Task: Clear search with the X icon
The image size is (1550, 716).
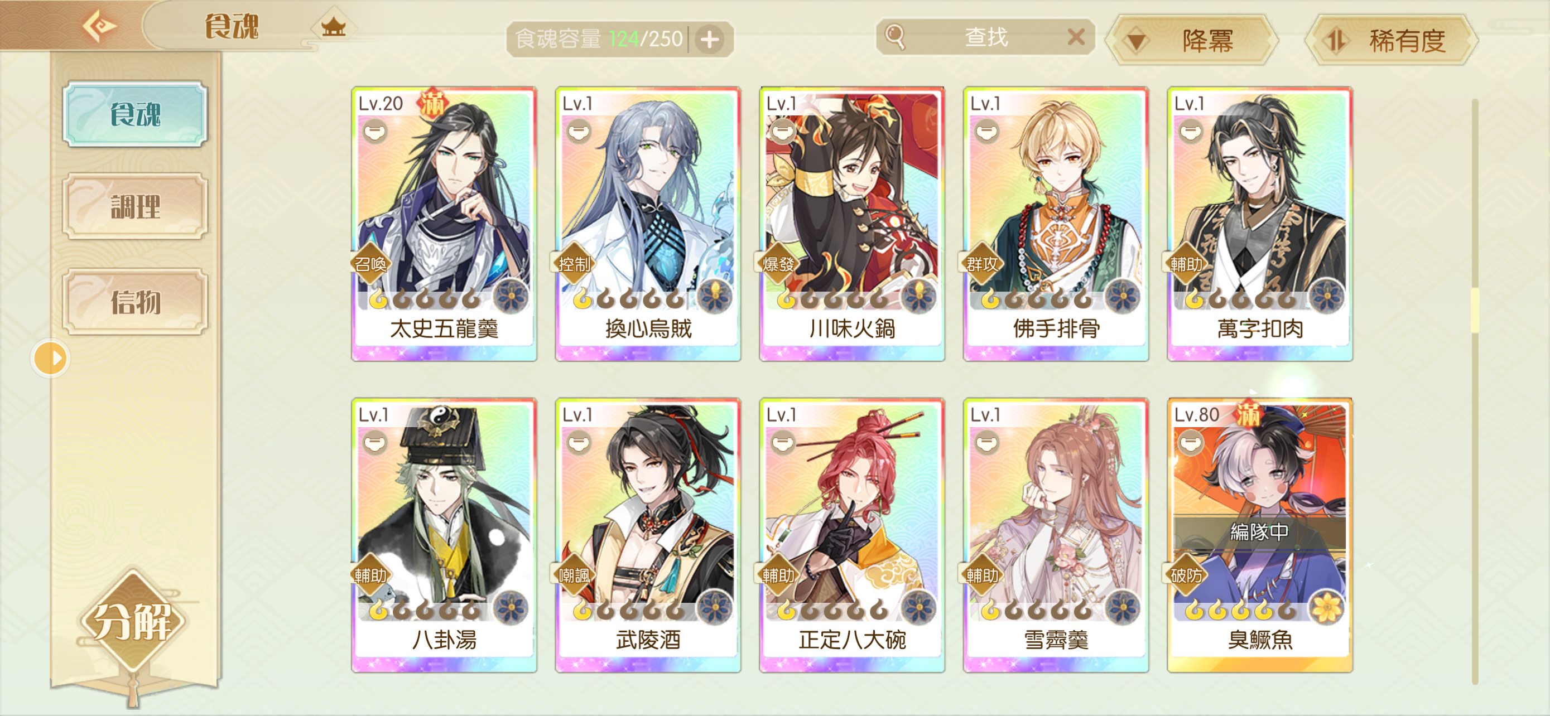Action: pyautogui.click(x=1076, y=37)
